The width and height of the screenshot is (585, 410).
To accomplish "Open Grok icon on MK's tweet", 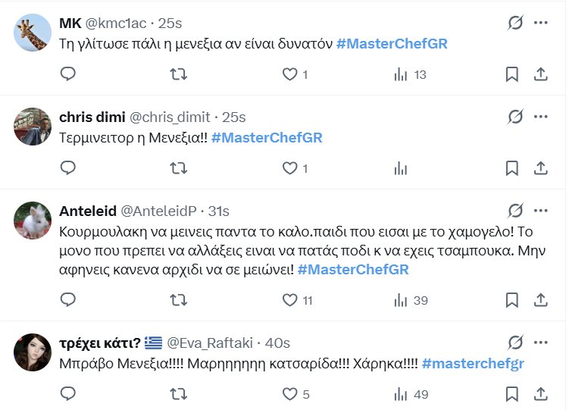I will 515,23.
